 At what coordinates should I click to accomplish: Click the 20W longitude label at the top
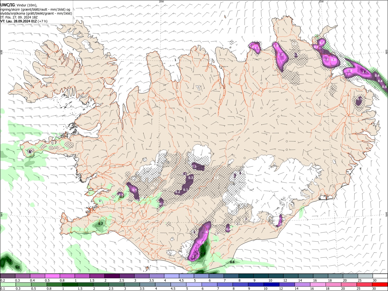coord(162,2)
